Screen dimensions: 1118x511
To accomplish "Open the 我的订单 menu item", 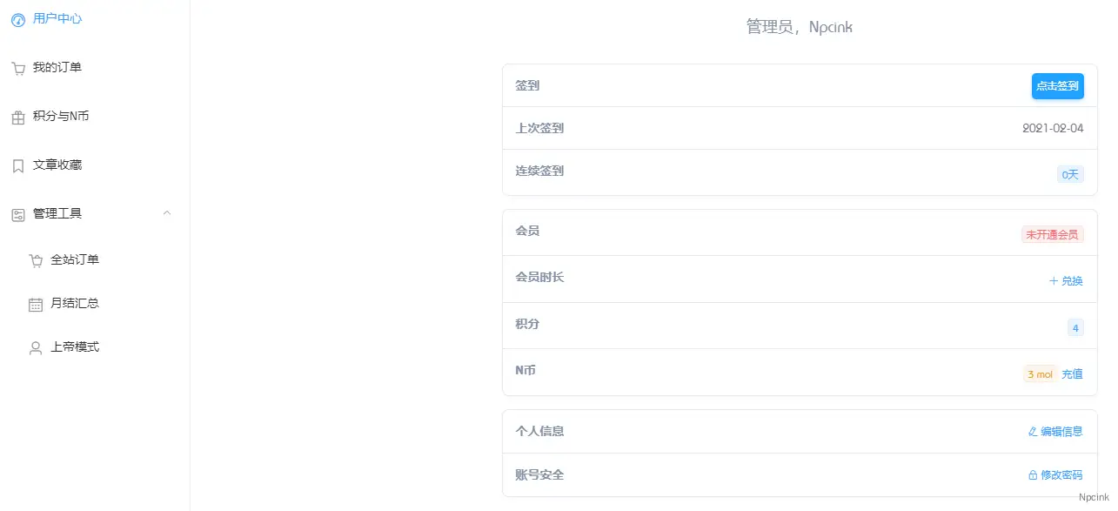I will click(95, 68).
